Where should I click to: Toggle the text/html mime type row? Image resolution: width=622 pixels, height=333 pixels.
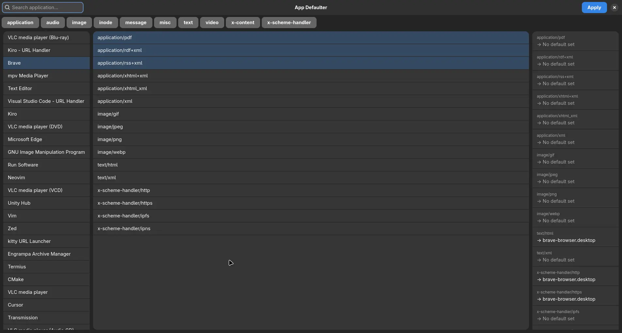(x=310, y=165)
